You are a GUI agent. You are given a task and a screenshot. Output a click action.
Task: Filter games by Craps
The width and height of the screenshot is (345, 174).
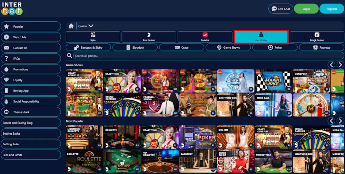[181, 47]
